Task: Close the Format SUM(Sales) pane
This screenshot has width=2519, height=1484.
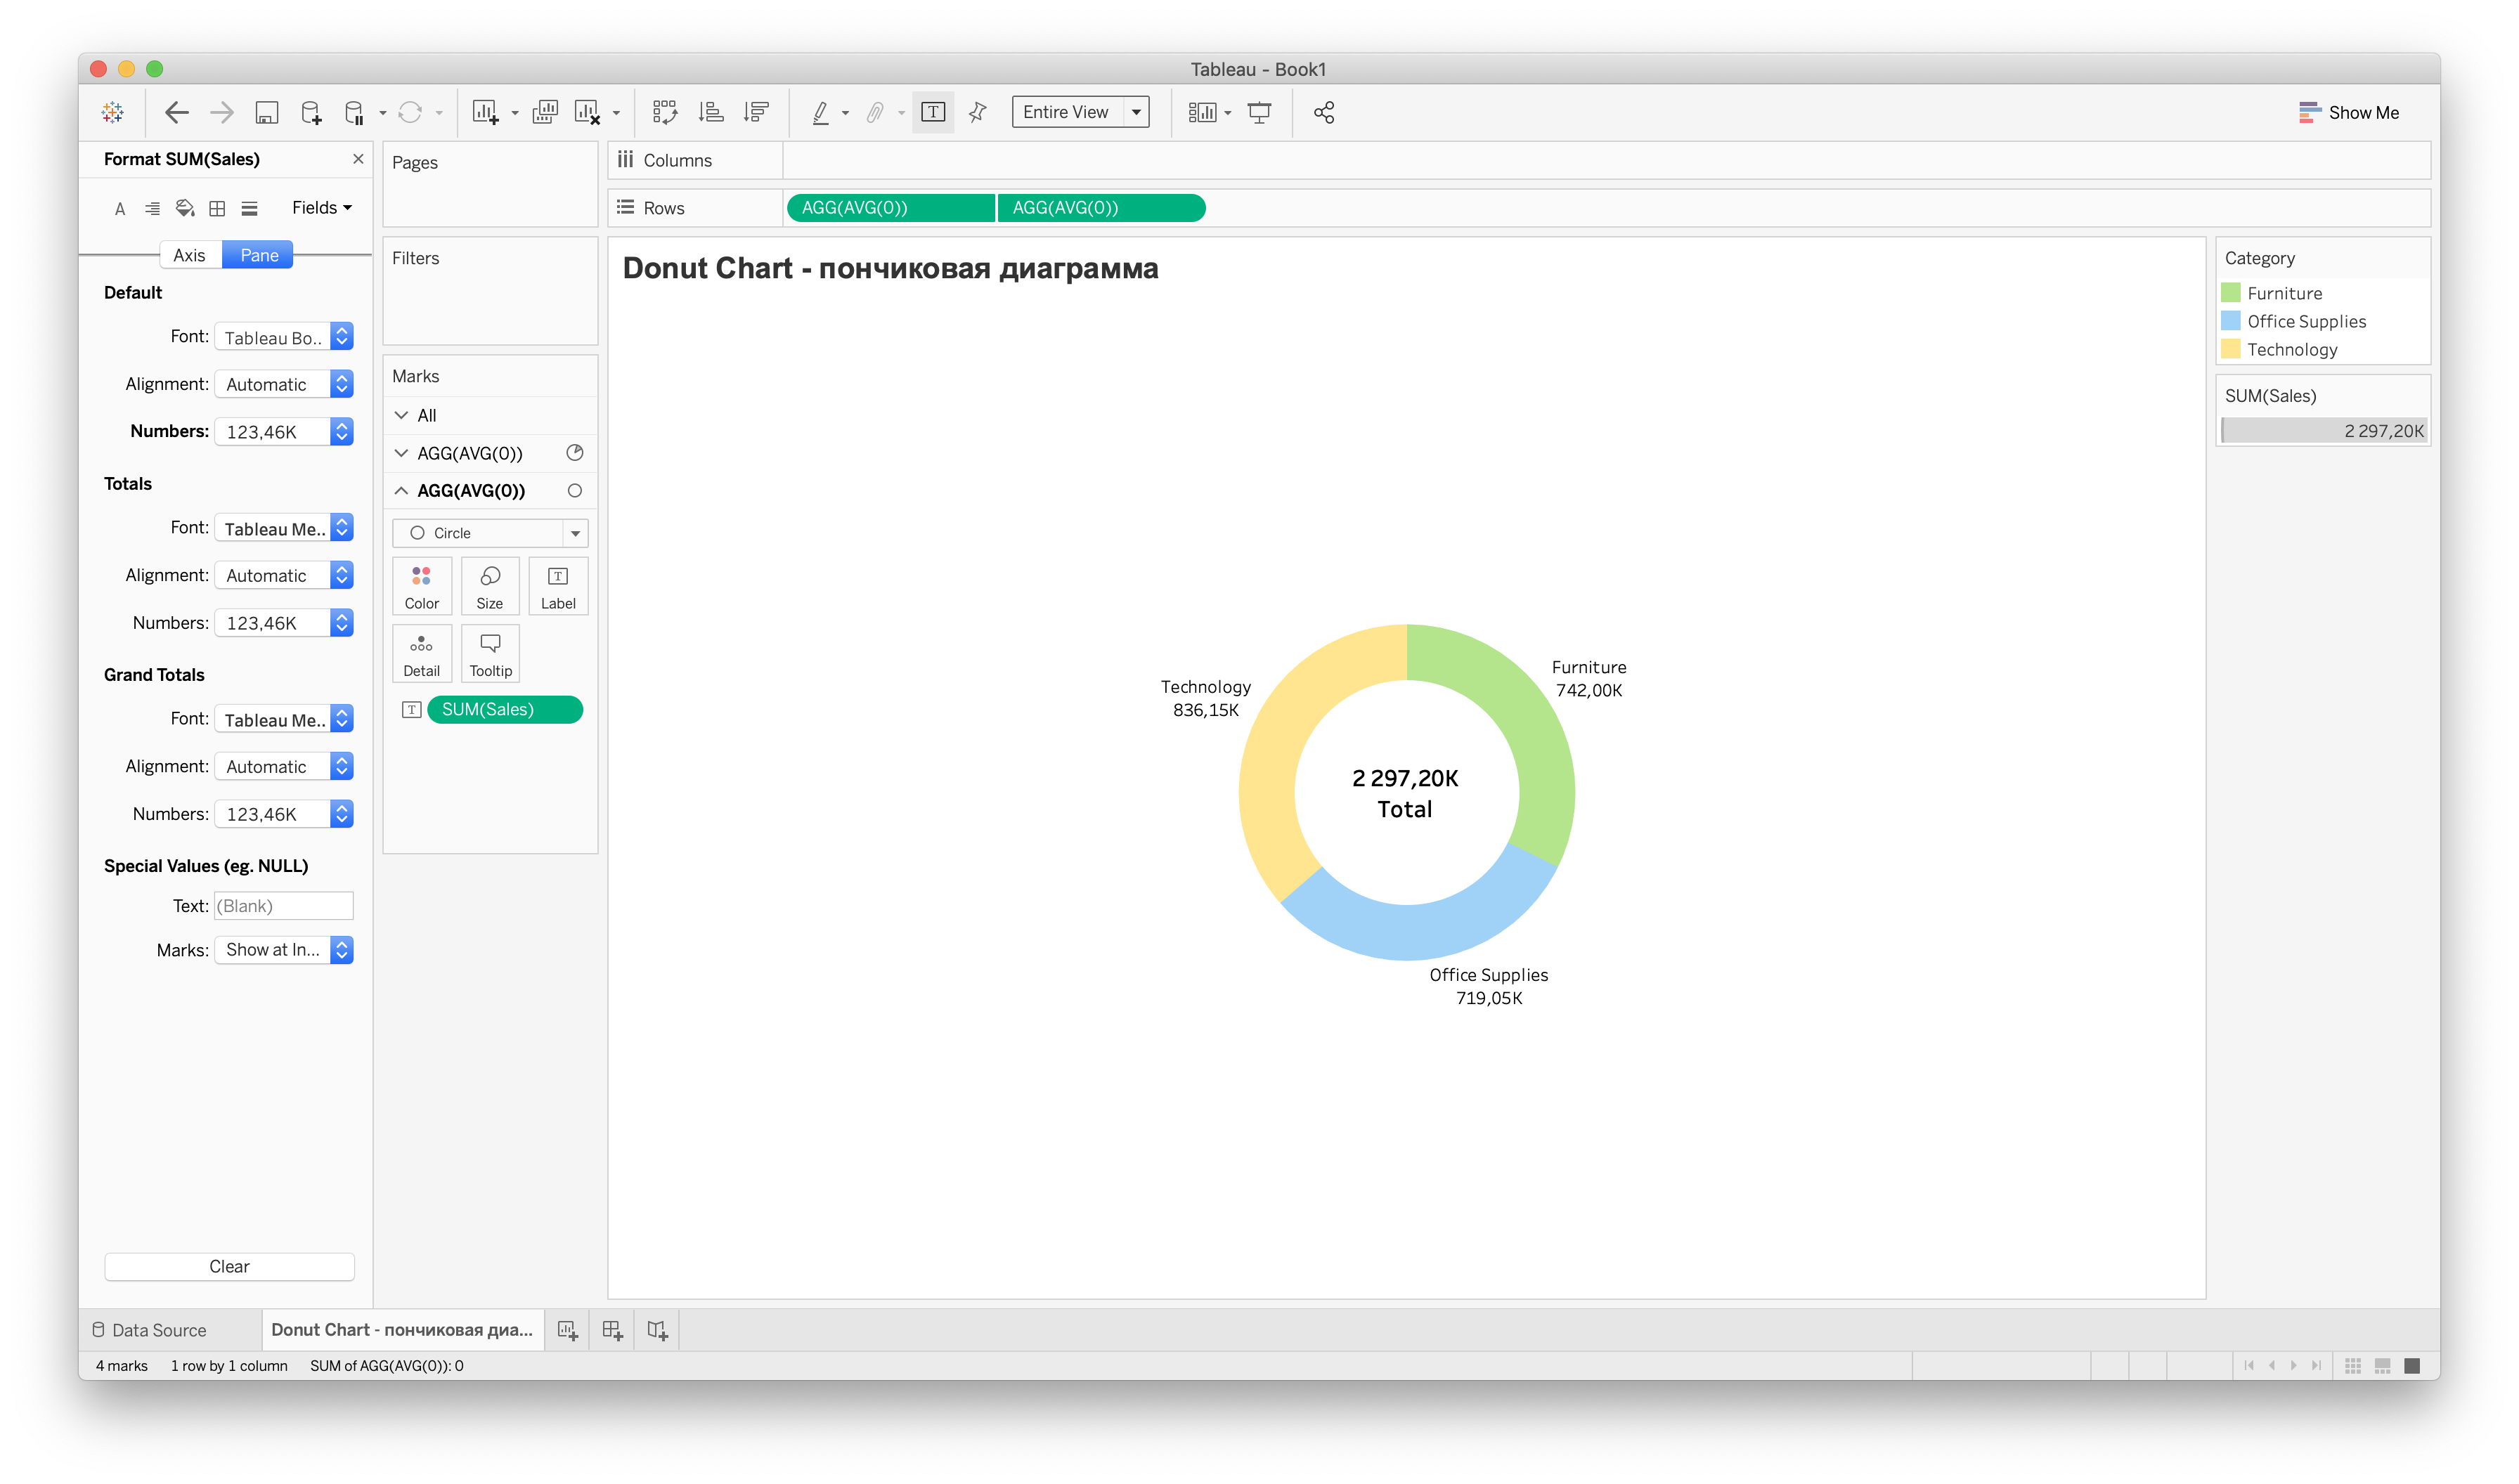Action: [358, 159]
